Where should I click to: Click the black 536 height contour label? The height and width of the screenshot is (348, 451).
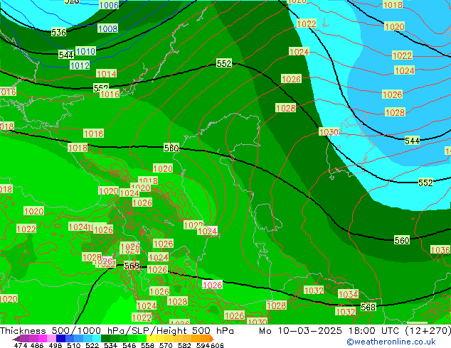point(58,32)
